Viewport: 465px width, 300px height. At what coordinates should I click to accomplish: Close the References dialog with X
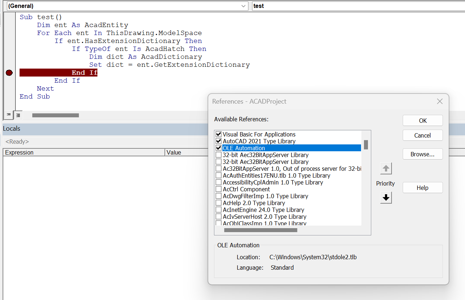click(440, 101)
